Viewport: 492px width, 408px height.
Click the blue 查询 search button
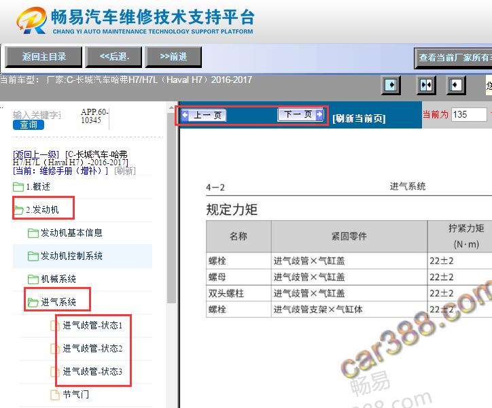tap(29, 124)
